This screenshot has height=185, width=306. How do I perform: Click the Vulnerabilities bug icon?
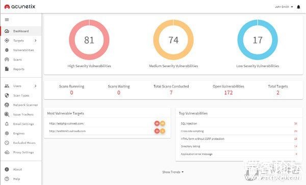point(7,50)
